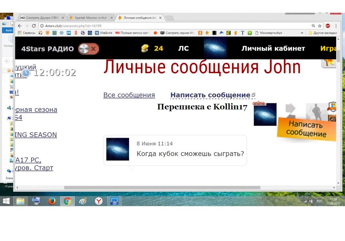
Task: Click the sender avatar in the message
Action: pos(118,149)
